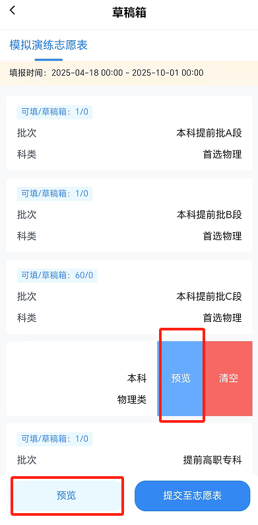This screenshot has width=258, height=525.
Task: Tap 首选物理 in the B段 card
Action: point(222,236)
